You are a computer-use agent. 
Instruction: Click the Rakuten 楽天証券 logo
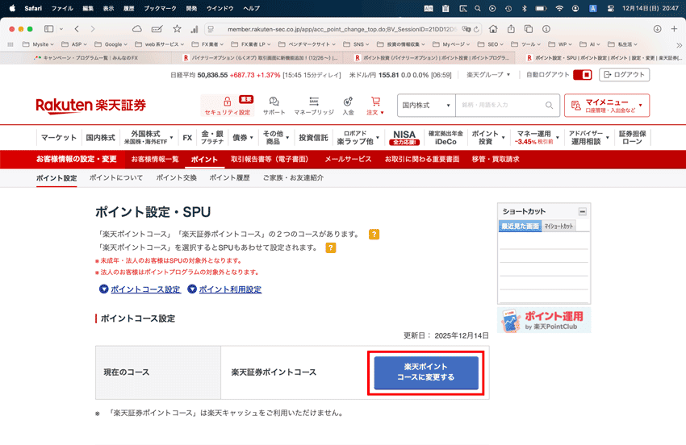(x=90, y=106)
